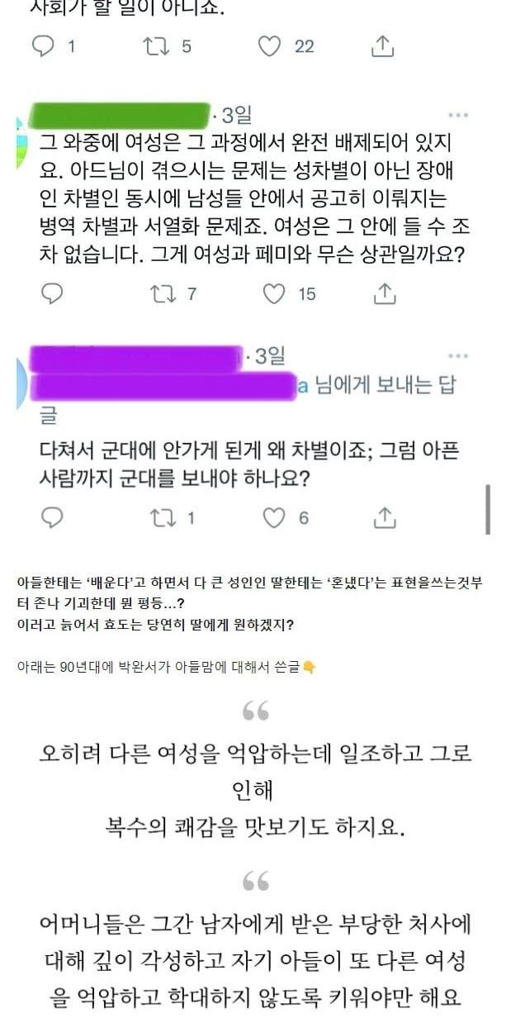Reply to green-name tweet about 여성 배제

point(52,293)
